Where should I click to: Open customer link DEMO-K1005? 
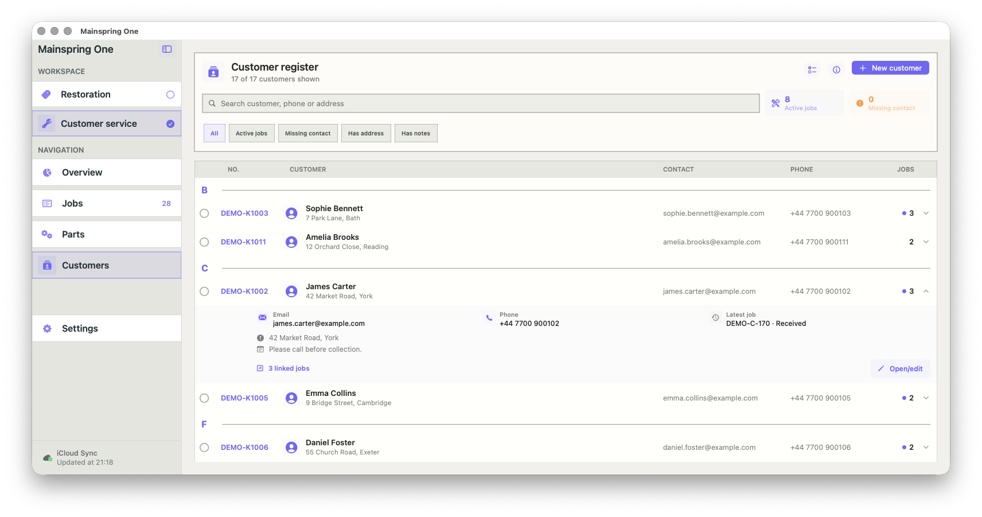click(x=244, y=398)
